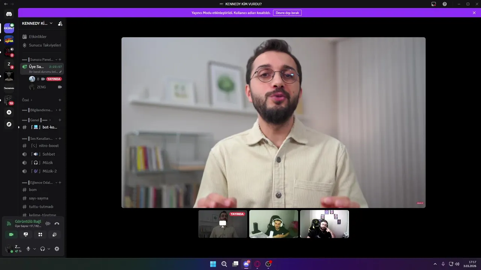This screenshot has width=481, height=270.
Task: Open the JazFish server icon
Action: (x=9, y=40)
